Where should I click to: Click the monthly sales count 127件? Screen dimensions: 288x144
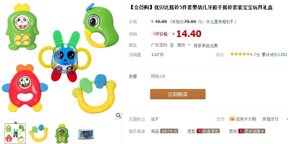click(157, 55)
